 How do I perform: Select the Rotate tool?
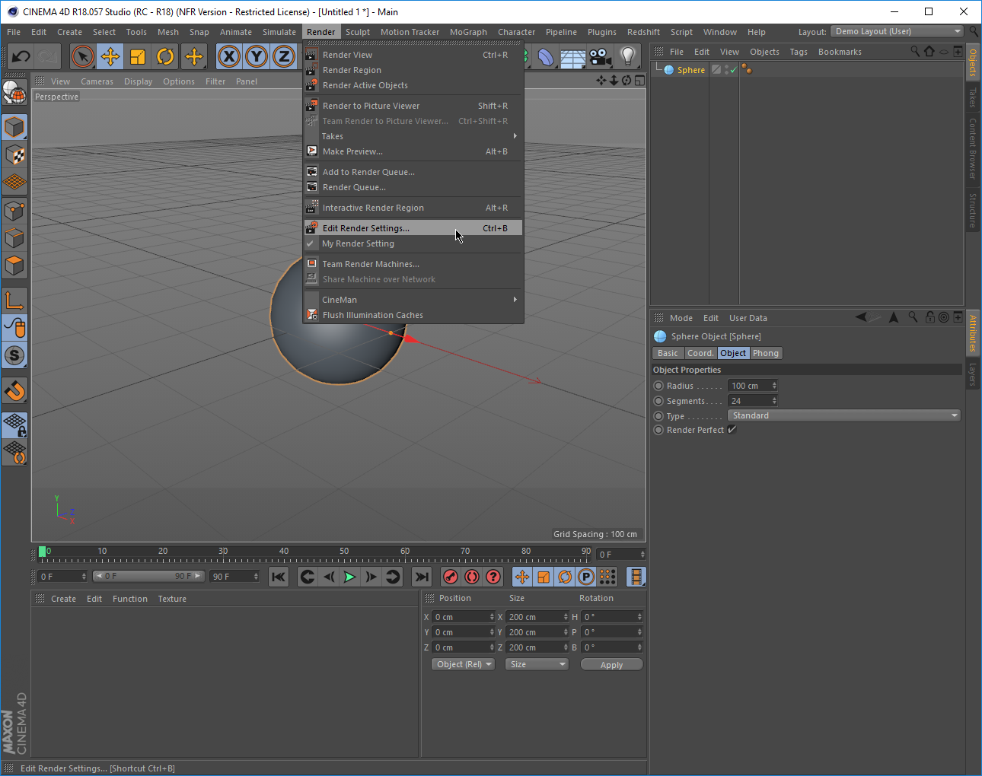point(165,56)
